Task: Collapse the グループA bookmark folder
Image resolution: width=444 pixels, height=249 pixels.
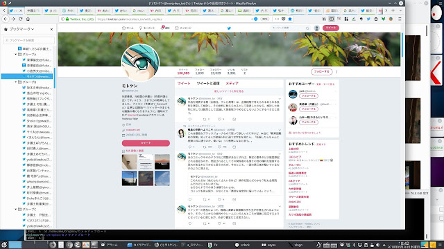Action: click(x=16, y=54)
